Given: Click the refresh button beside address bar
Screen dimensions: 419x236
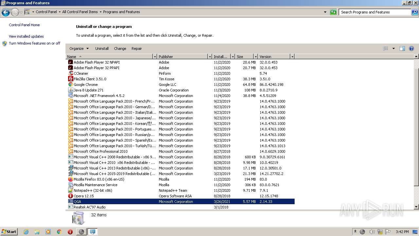Looking at the screenshot, I should (x=333, y=12).
